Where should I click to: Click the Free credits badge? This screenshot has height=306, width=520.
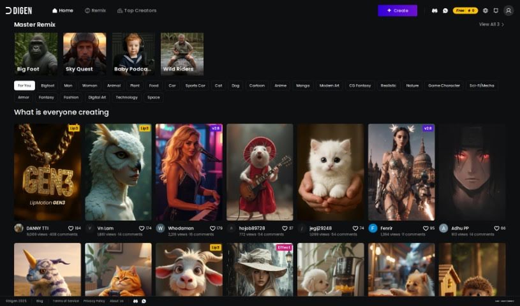[465, 11]
